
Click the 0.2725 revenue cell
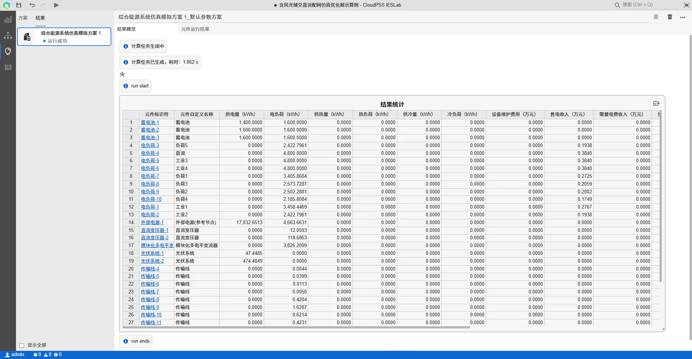pos(569,176)
